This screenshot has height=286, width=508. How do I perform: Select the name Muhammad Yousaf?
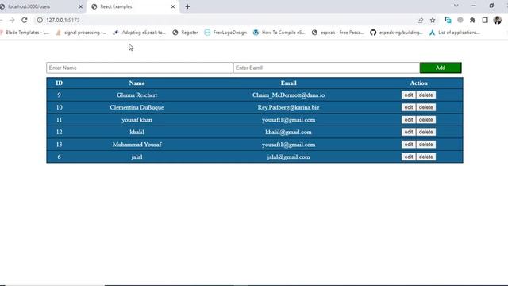coord(137,145)
